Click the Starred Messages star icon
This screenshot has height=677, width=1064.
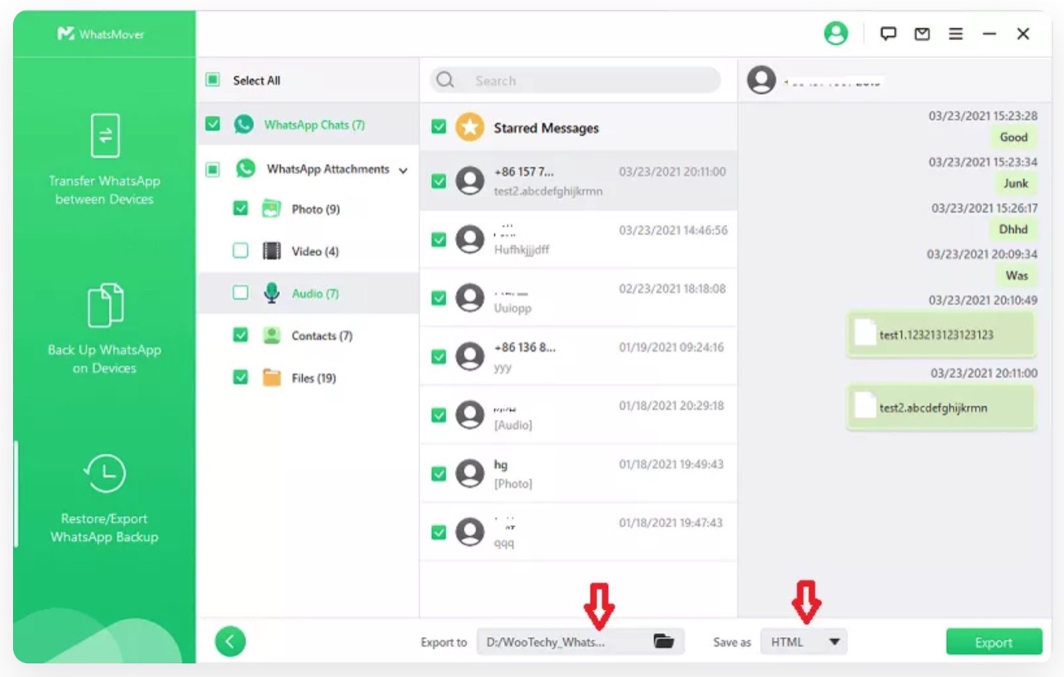[x=470, y=127]
